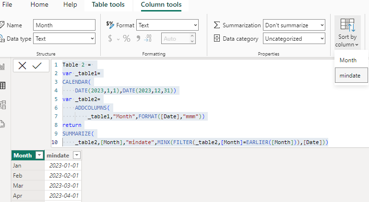Click the Format icon beside Format label
Viewport: 369px width, 202px height.
click(110, 24)
